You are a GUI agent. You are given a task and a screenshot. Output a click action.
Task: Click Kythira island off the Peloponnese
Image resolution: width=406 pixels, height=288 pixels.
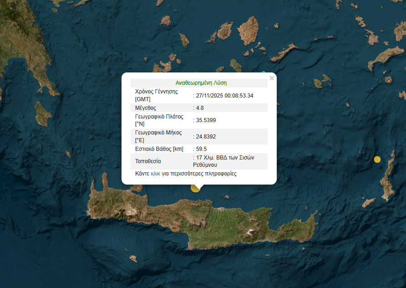[43, 114]
